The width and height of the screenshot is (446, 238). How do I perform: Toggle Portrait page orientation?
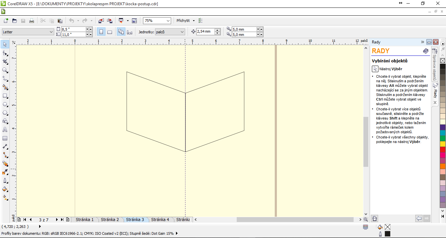[101, 32]
